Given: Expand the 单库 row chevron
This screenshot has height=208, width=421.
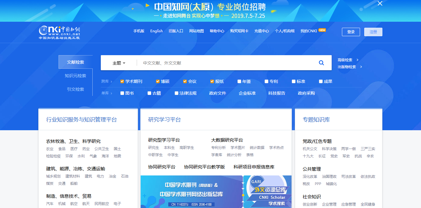Looking at the screenshot, I should coord(111,93).
